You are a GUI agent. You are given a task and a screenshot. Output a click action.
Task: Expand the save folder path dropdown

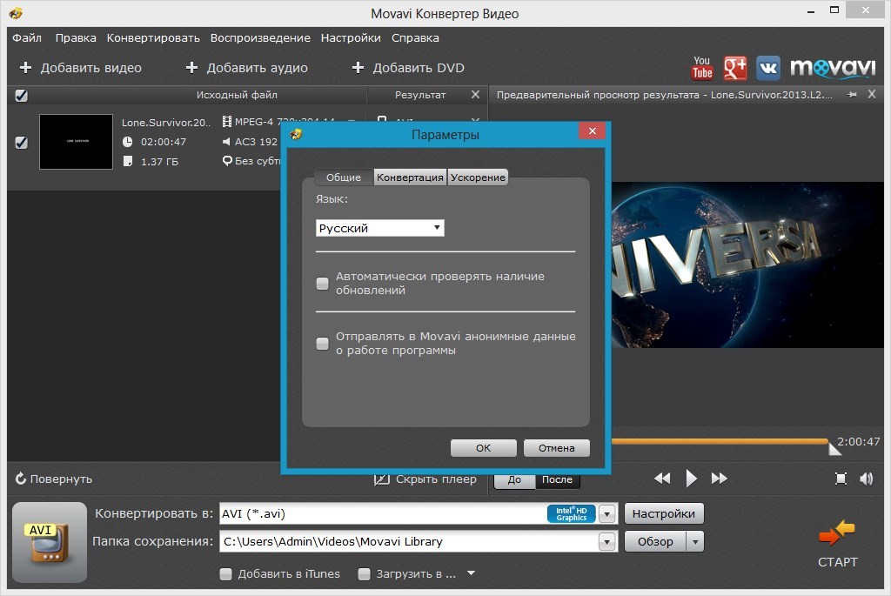tap(607, 542)
